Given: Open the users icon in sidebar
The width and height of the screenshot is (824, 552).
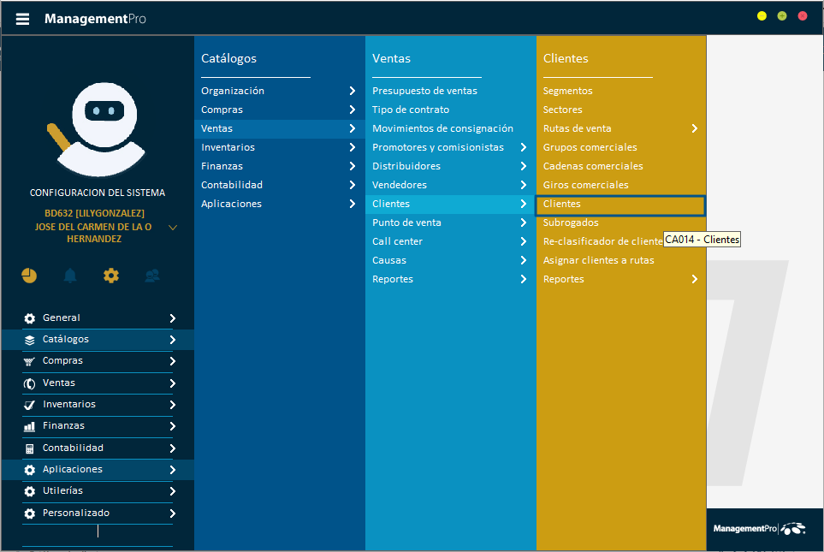Looking at the screenshot, I should (151, 276).
